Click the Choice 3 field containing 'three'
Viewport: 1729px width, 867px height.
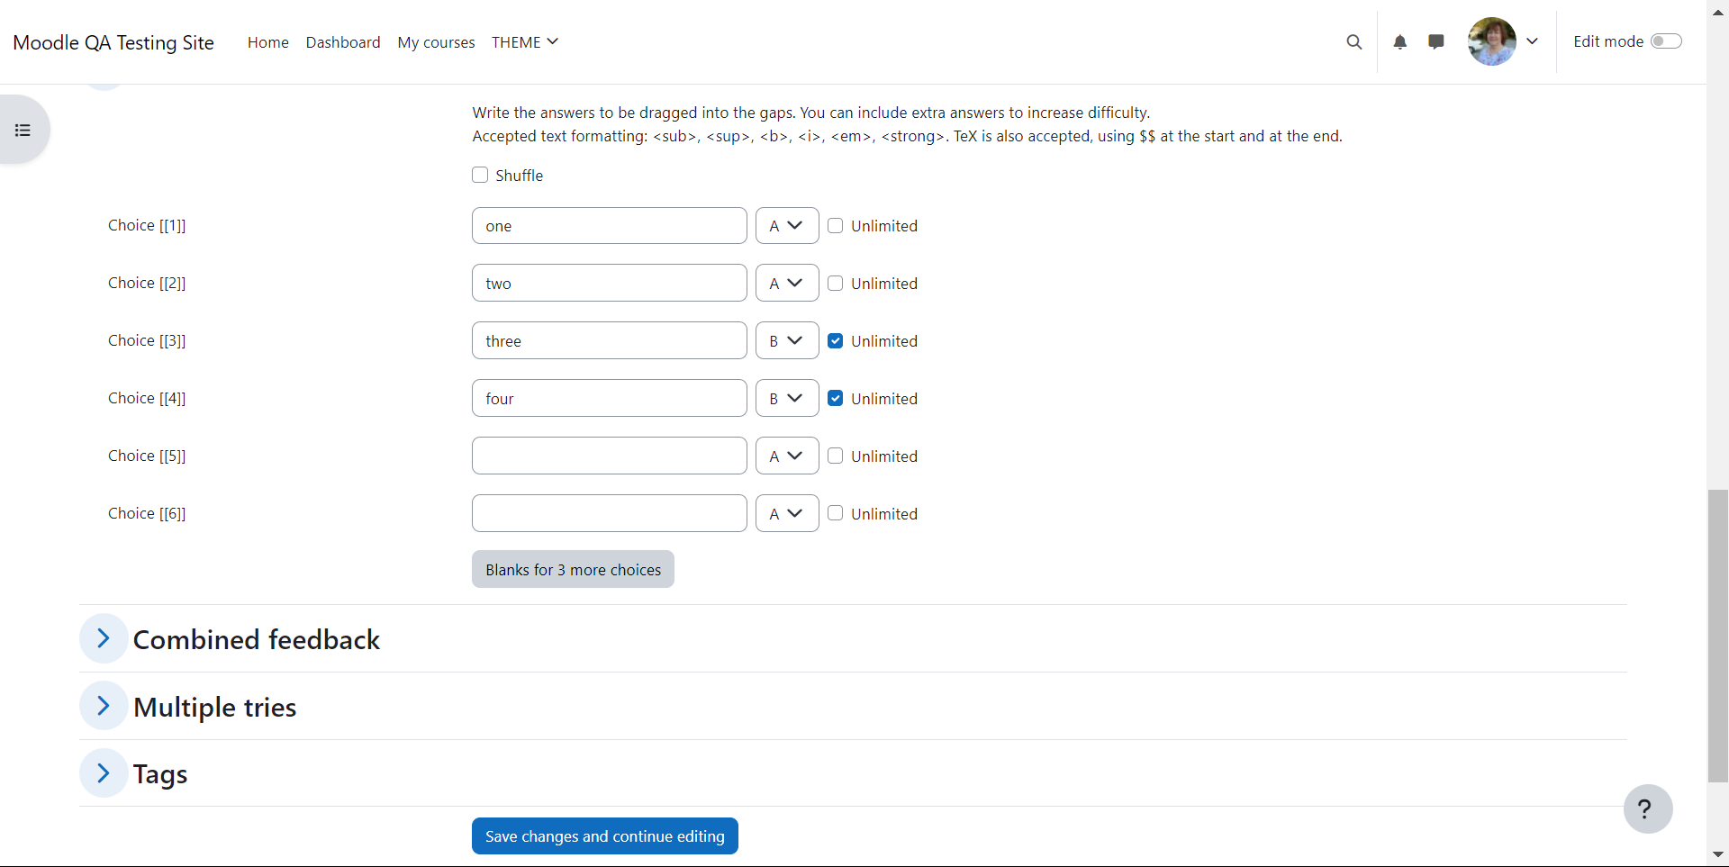click(610, 340)
